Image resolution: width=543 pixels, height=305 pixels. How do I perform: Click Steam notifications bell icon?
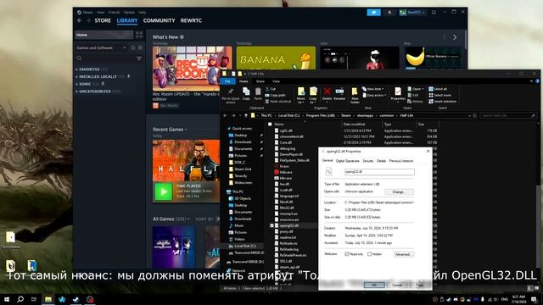pos(389,13)
